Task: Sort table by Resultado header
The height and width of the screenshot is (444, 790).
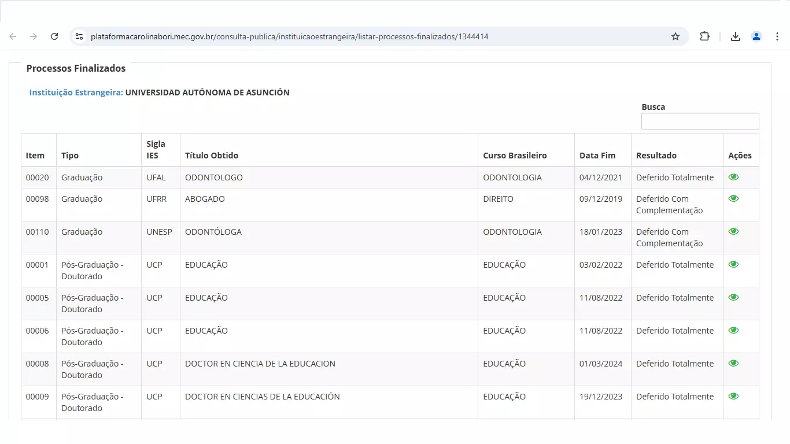Action: [x=656, y=156]
